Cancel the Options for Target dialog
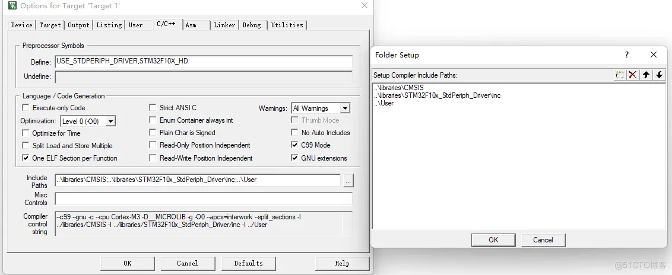Viewport: 672px width, 275px height. [188, 263]
